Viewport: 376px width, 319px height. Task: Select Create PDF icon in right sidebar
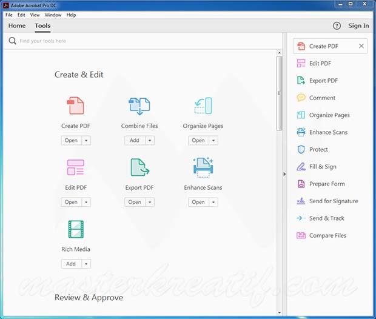pyautogui.click(x=301, y=46)
